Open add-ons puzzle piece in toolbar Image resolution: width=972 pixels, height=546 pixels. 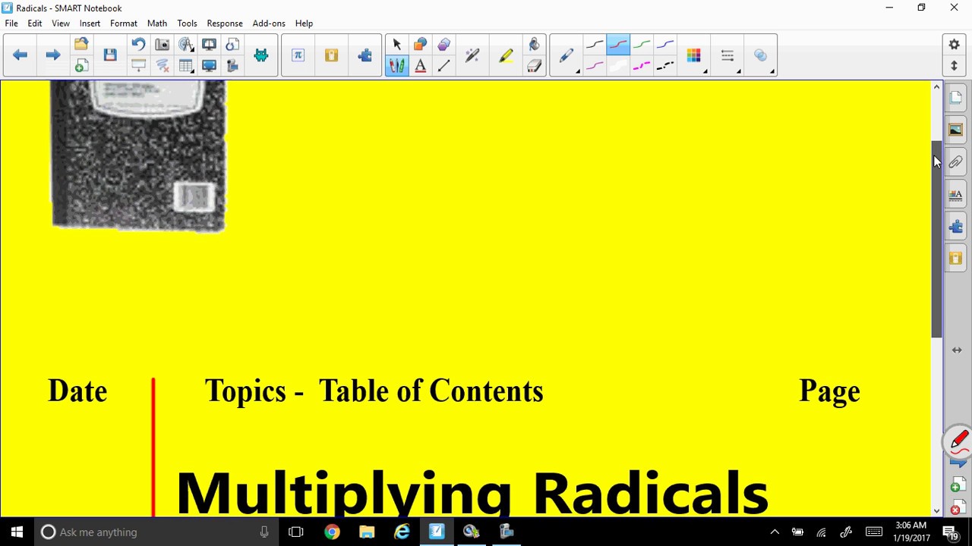point(365,55)
